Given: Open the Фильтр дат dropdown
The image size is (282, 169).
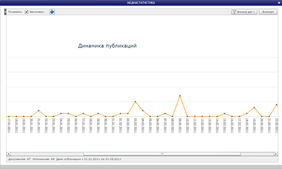Looking at the screenshot, I should tap(244, 12).
